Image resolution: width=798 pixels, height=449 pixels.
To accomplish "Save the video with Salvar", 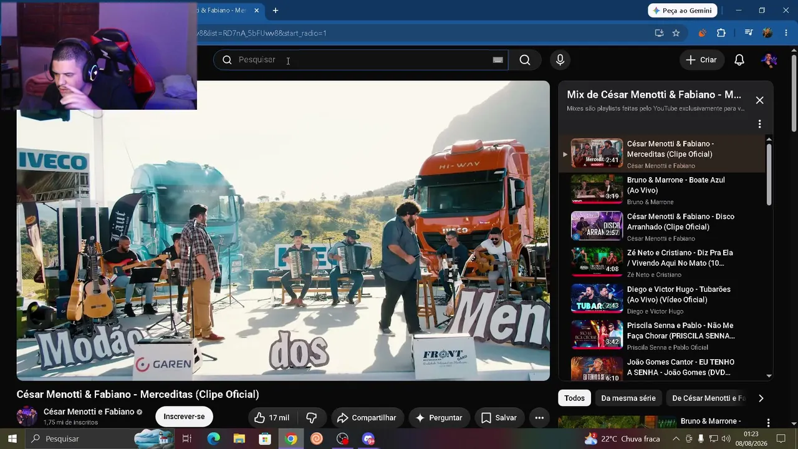I will coord(499,418).
